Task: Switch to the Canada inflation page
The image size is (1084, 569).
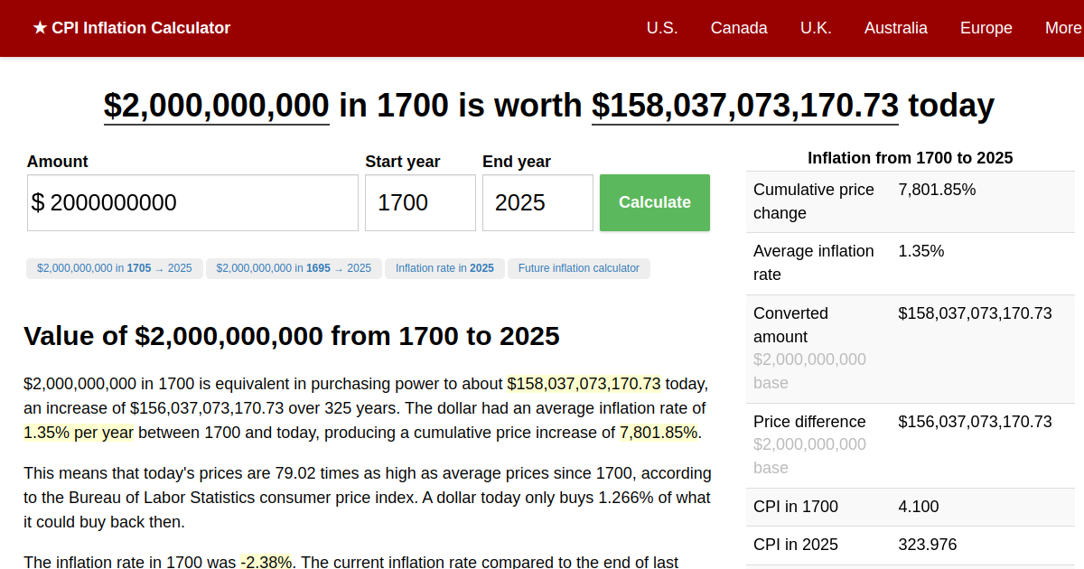Action: tap(739, 28)
